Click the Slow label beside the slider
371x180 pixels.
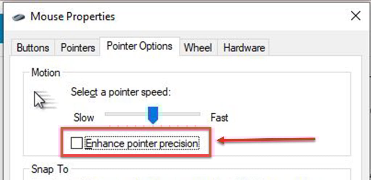(x=84, y=118)
